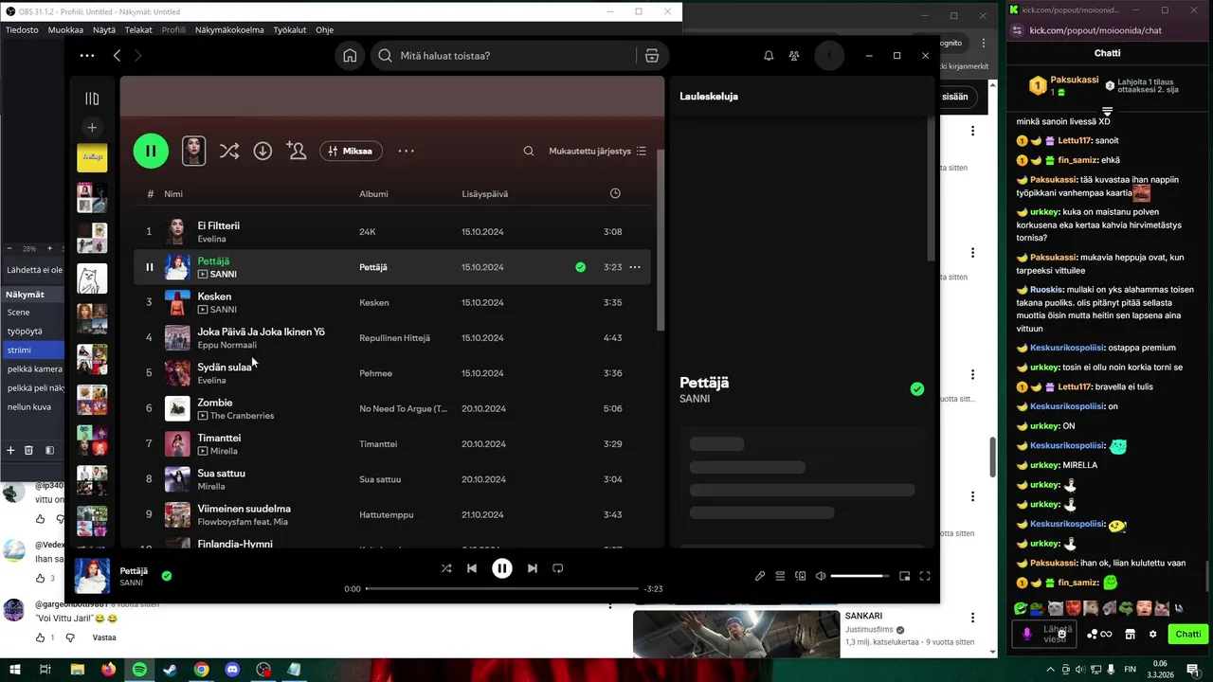Viewport: 1213px width, 682px height.
Task: Open Discord from the Windows taskbar
Action: [232, 670]
